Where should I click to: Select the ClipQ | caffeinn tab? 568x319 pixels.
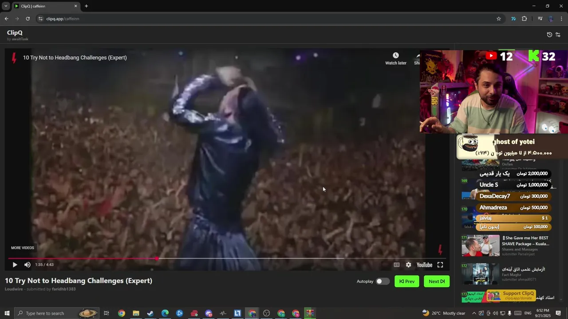pyautogui.click(x=46, y=6)
